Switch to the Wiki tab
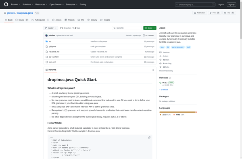Screen dimensions: 242x159 click(x=81, y=20)
